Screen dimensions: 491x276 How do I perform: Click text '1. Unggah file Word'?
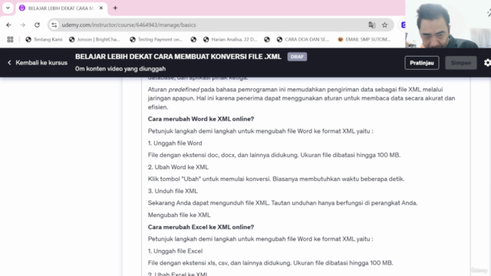tap(175, 143)
